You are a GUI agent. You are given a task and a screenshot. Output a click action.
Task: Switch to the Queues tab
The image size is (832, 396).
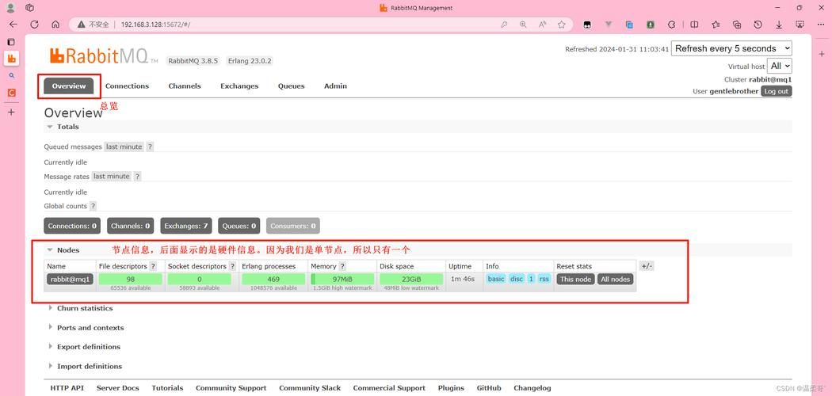291,86
